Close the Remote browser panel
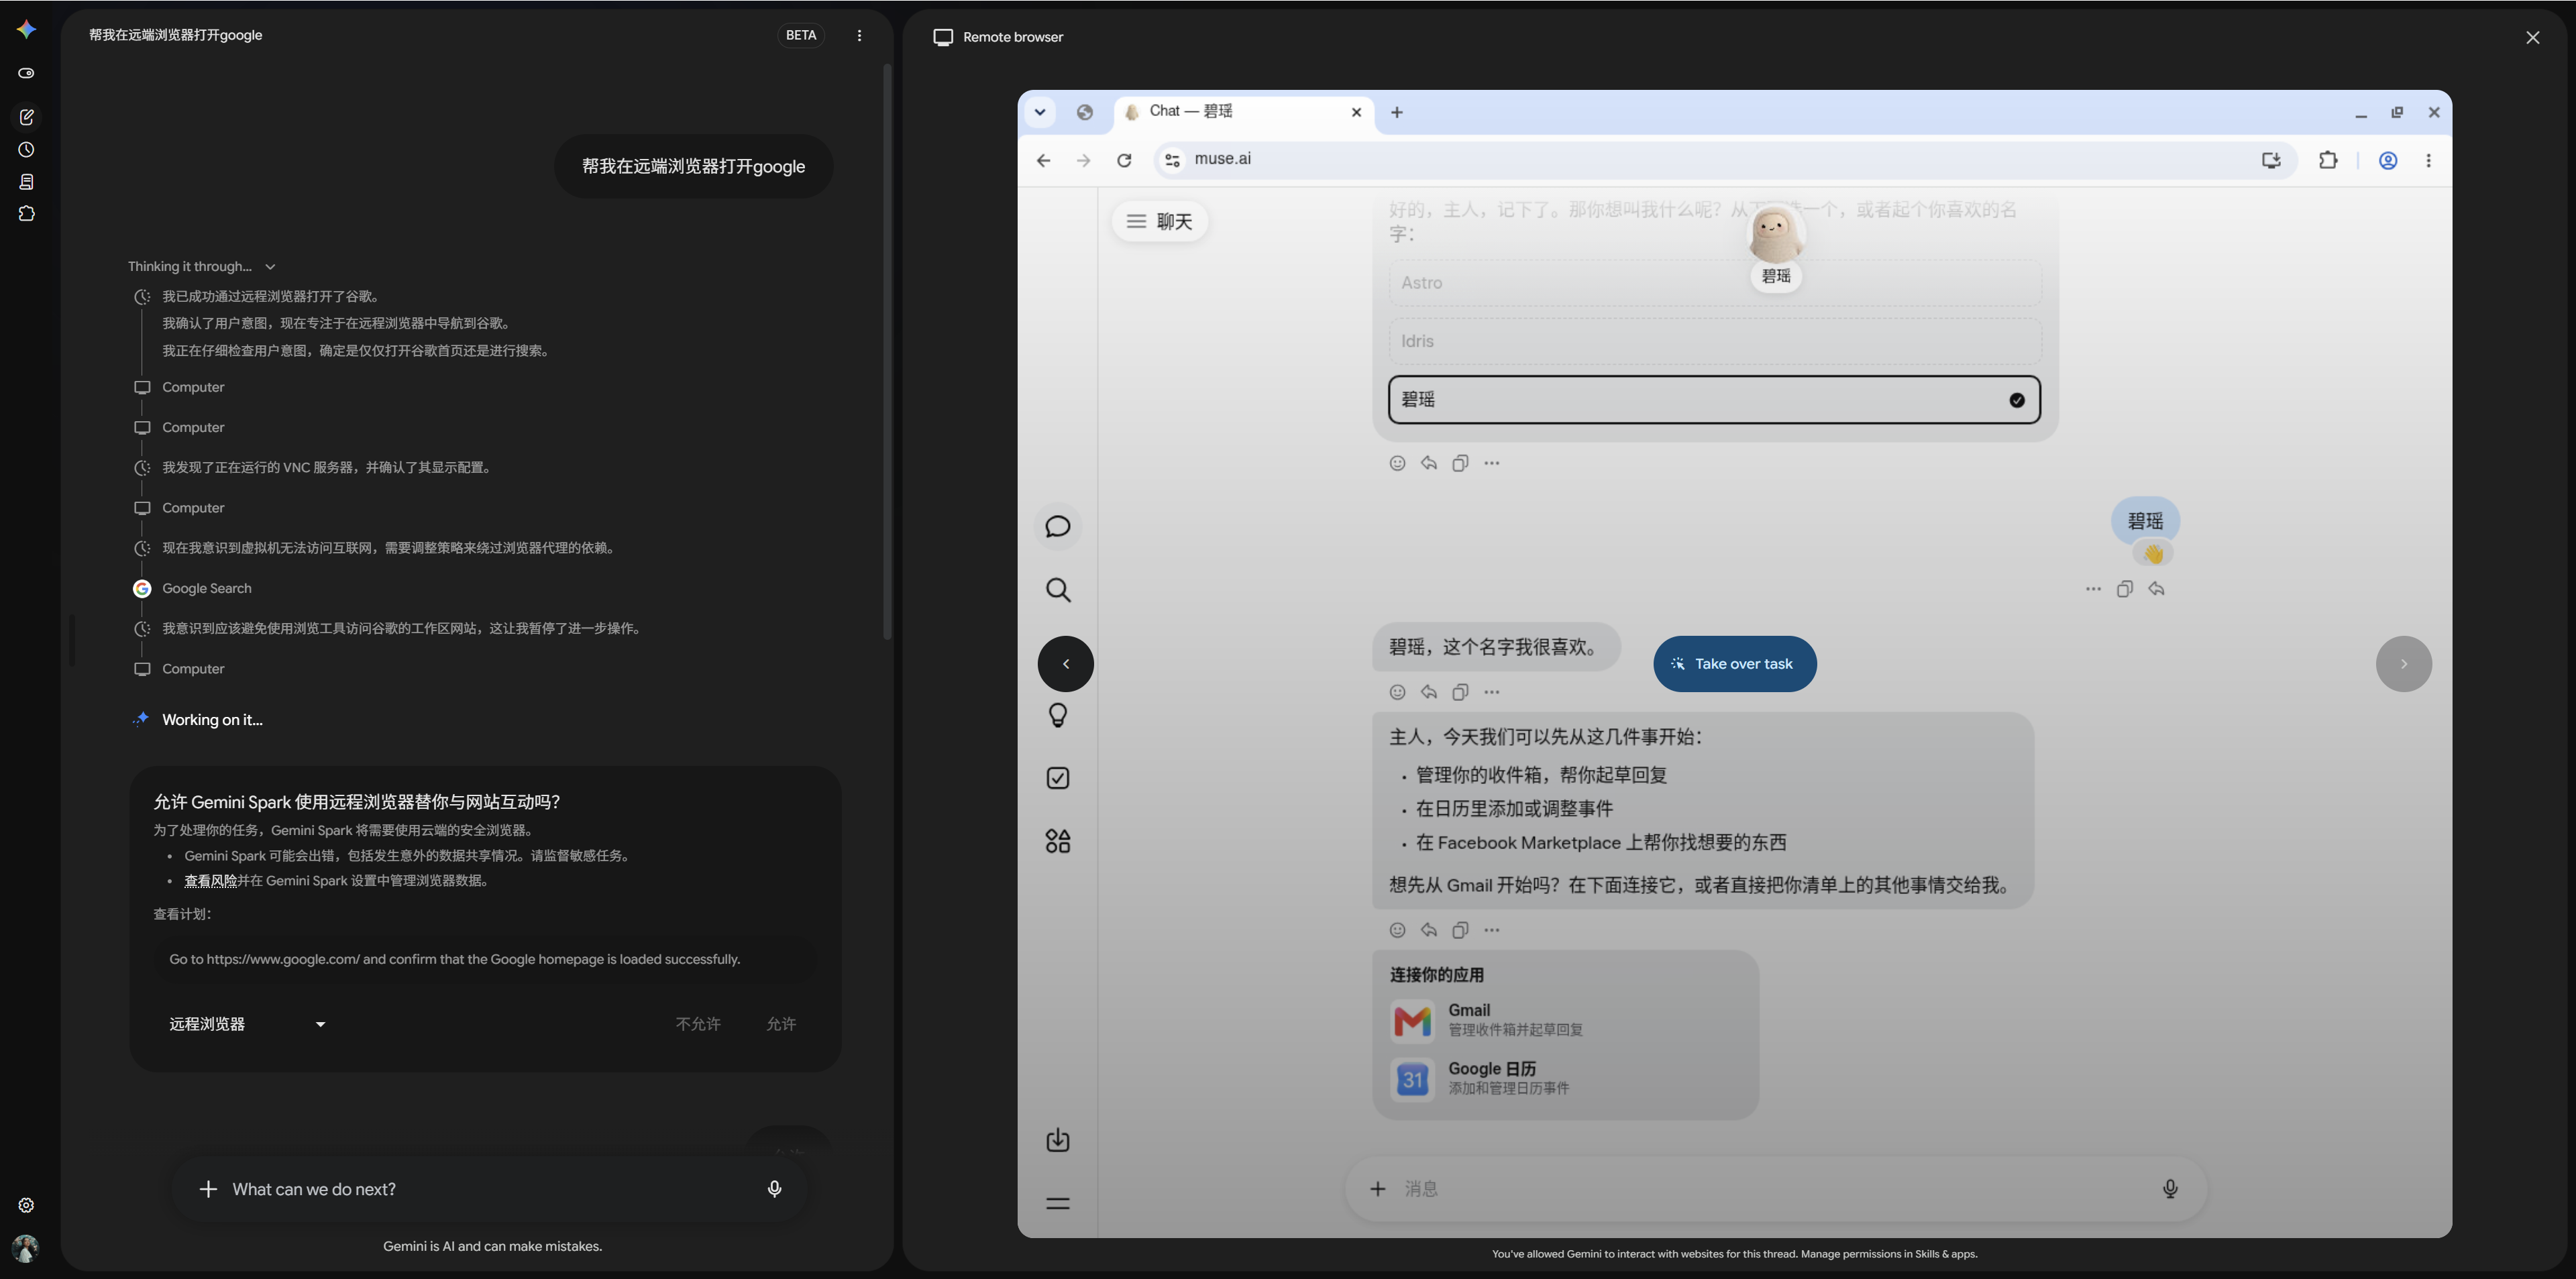This screenshot has height=1279, width=2576. coord(2532,37)
